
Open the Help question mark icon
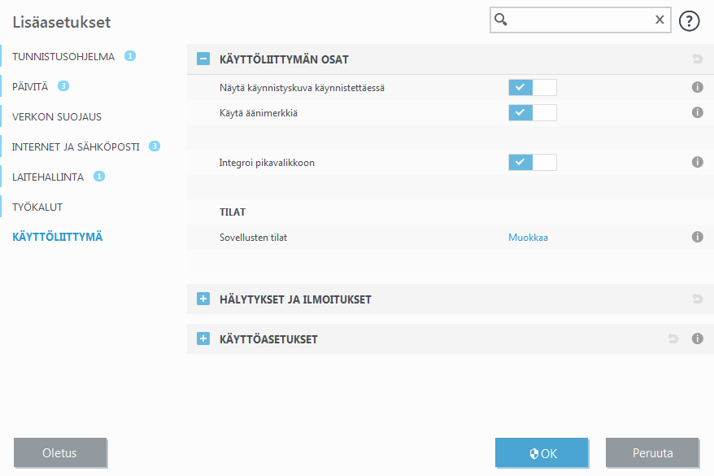pyautogui.click(x=689, y=20)
